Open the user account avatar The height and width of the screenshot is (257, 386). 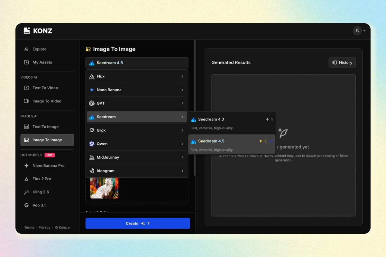pyautogui.click(x=357, y=31)
